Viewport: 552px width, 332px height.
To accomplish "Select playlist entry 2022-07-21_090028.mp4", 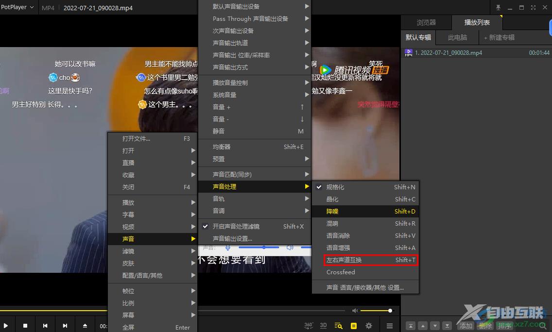I will 477,53.
